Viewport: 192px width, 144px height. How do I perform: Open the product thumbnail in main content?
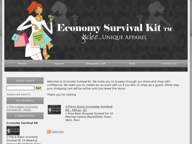click(54, 110)
